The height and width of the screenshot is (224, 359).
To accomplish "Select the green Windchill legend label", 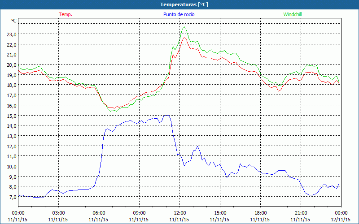I will coord(293,14).
